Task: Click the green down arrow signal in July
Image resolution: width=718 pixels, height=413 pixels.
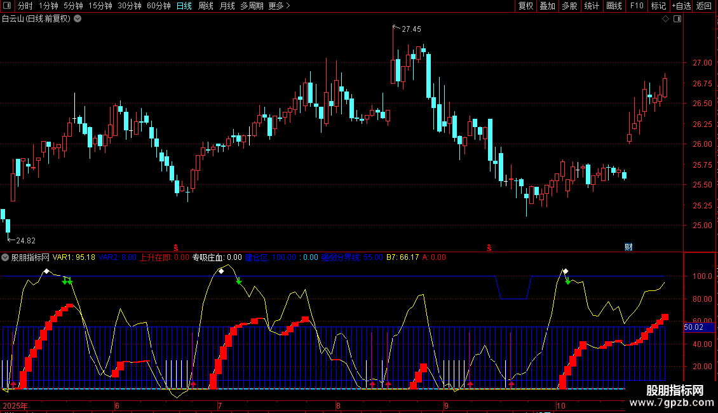Action: (239, 281)
